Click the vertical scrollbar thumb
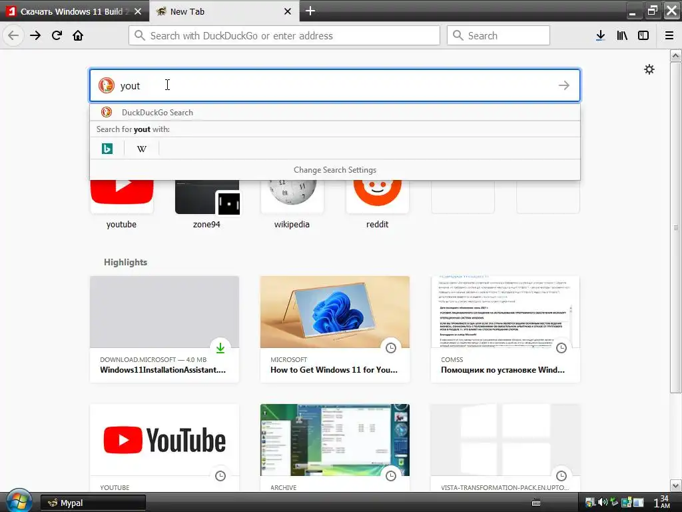 [675, 227]
